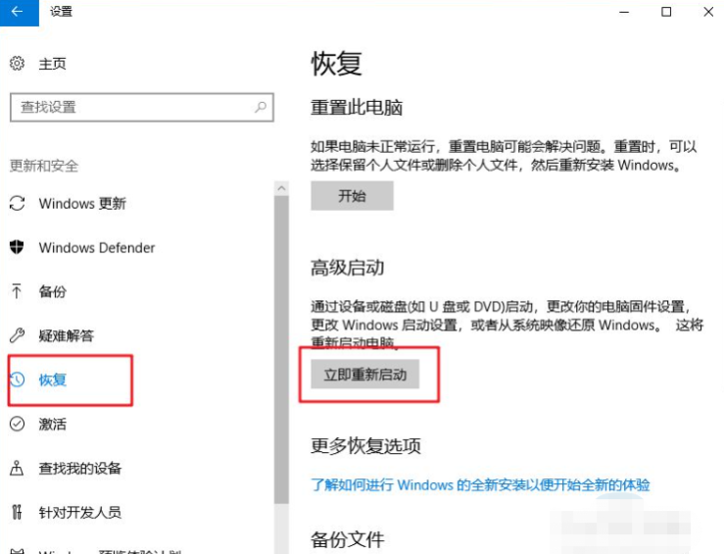Open the Windows 全新安装 learn-more link
The height and width of the screenshot is (554, 724).
480,484
